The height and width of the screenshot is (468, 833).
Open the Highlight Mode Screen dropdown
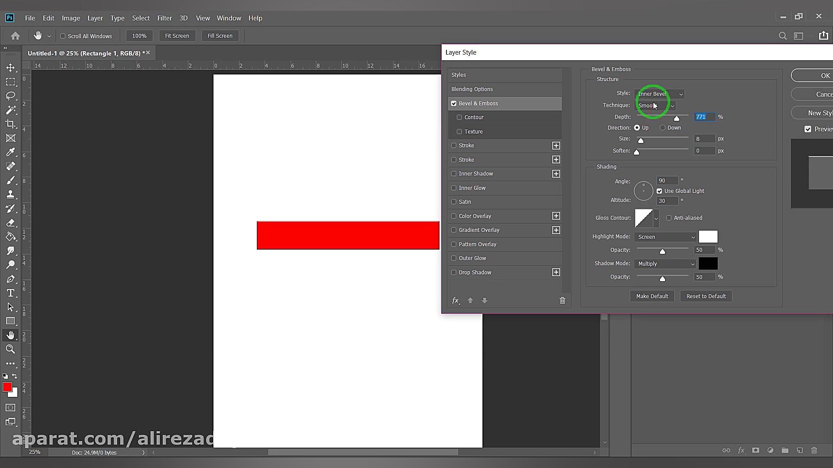[x=666, y=237]
